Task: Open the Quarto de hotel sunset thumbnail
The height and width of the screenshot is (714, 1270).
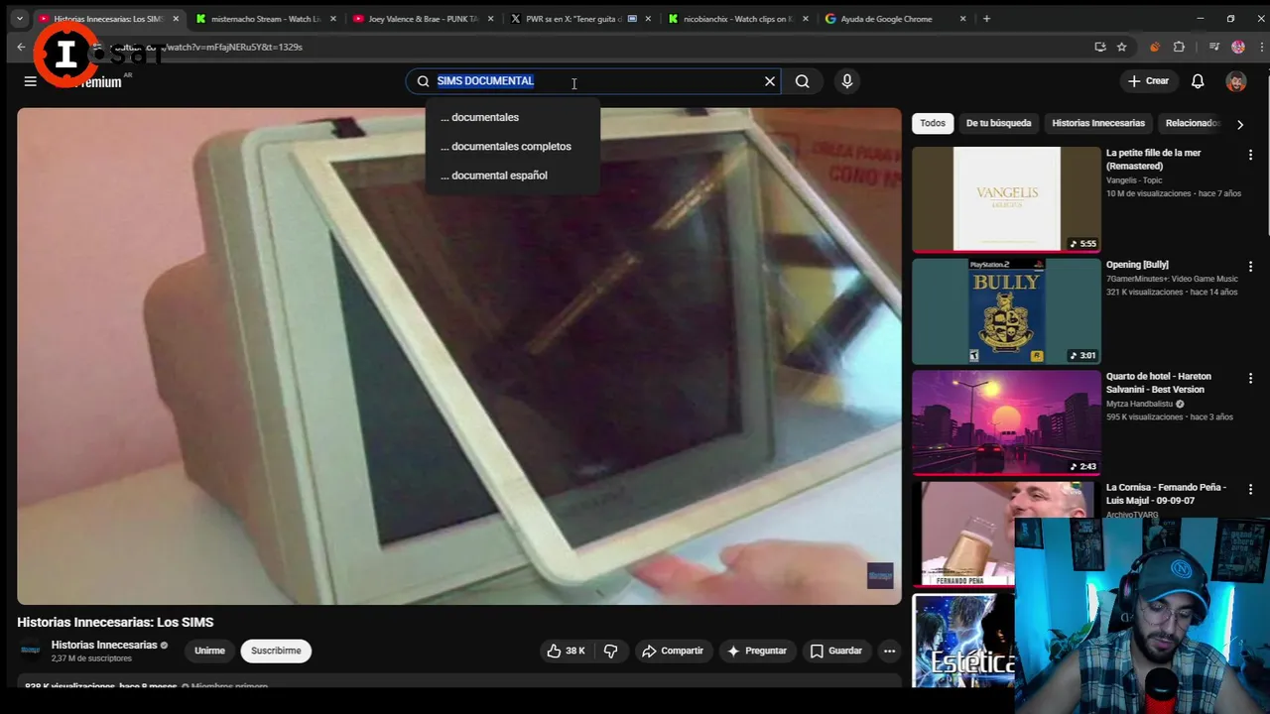Action: (1006, 422)
